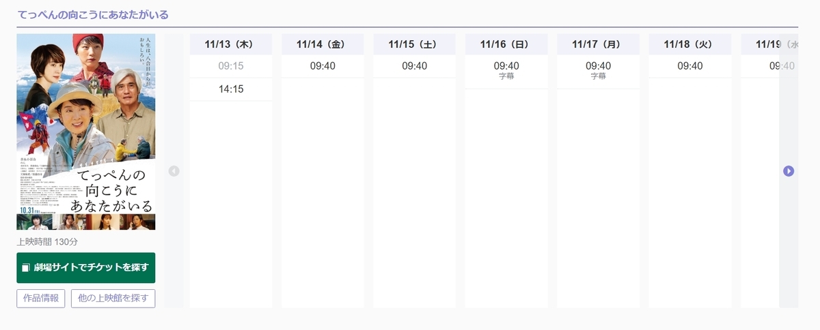Choose the 09:40 showtime on 11/14
The height and width of the screenshot is (330, 820).
click(323, 66)
